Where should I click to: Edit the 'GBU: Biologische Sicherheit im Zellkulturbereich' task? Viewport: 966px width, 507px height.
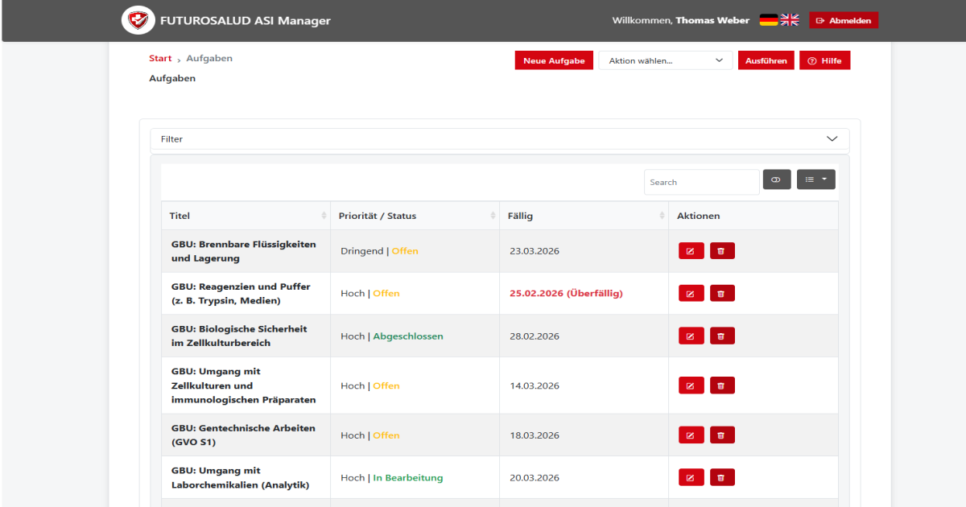click(x=691, y=336)
